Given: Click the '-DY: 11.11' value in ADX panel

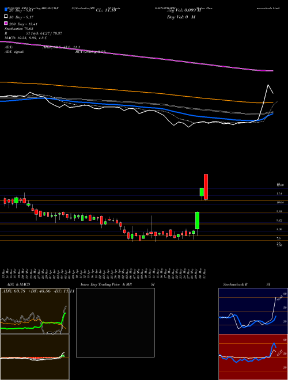Looking at the screenshot, I should [x=64, y=291].
